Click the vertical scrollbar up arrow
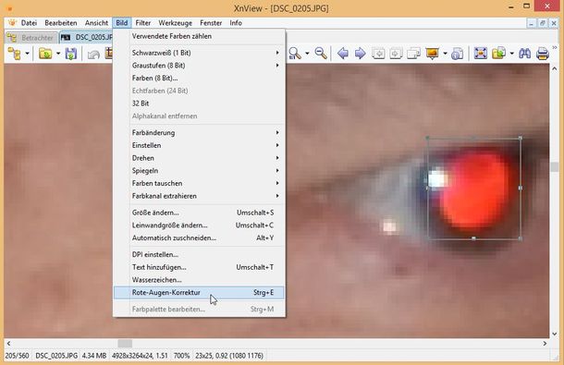 click(554, 68)
